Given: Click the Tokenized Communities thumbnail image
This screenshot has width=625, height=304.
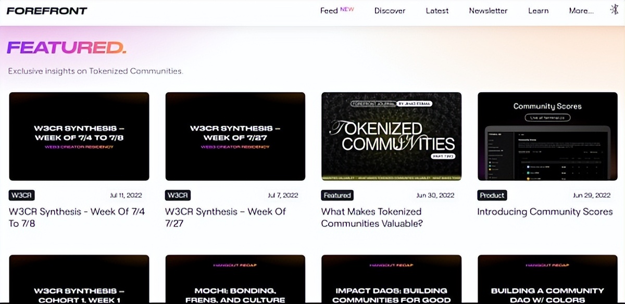Looking at the screenshot, I should (x=391, y=136).
